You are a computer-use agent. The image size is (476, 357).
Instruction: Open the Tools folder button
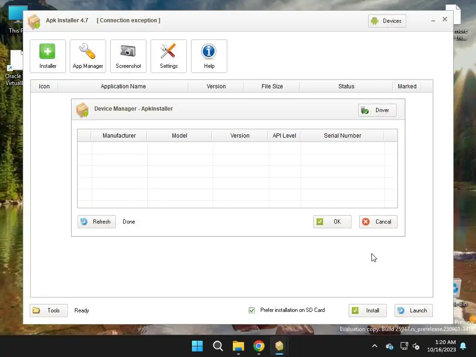[x=48, y=310]
